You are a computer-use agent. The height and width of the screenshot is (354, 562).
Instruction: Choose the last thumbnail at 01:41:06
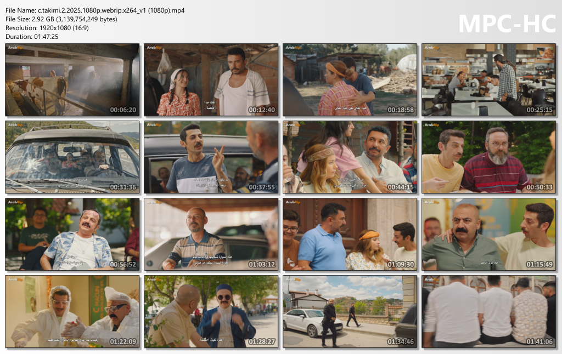(489, 312)
